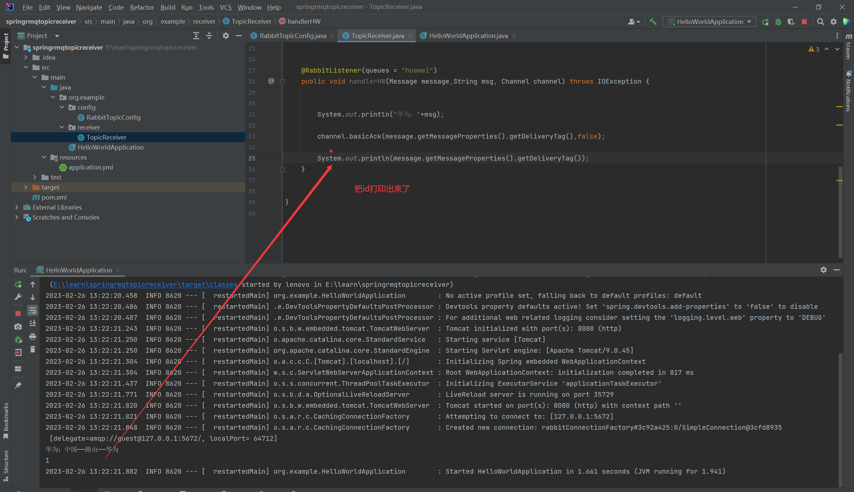This screenshot has height=492, width=854.
Task: Switch to RabbitTopicConfig.java tab
Action: (292, 36)
